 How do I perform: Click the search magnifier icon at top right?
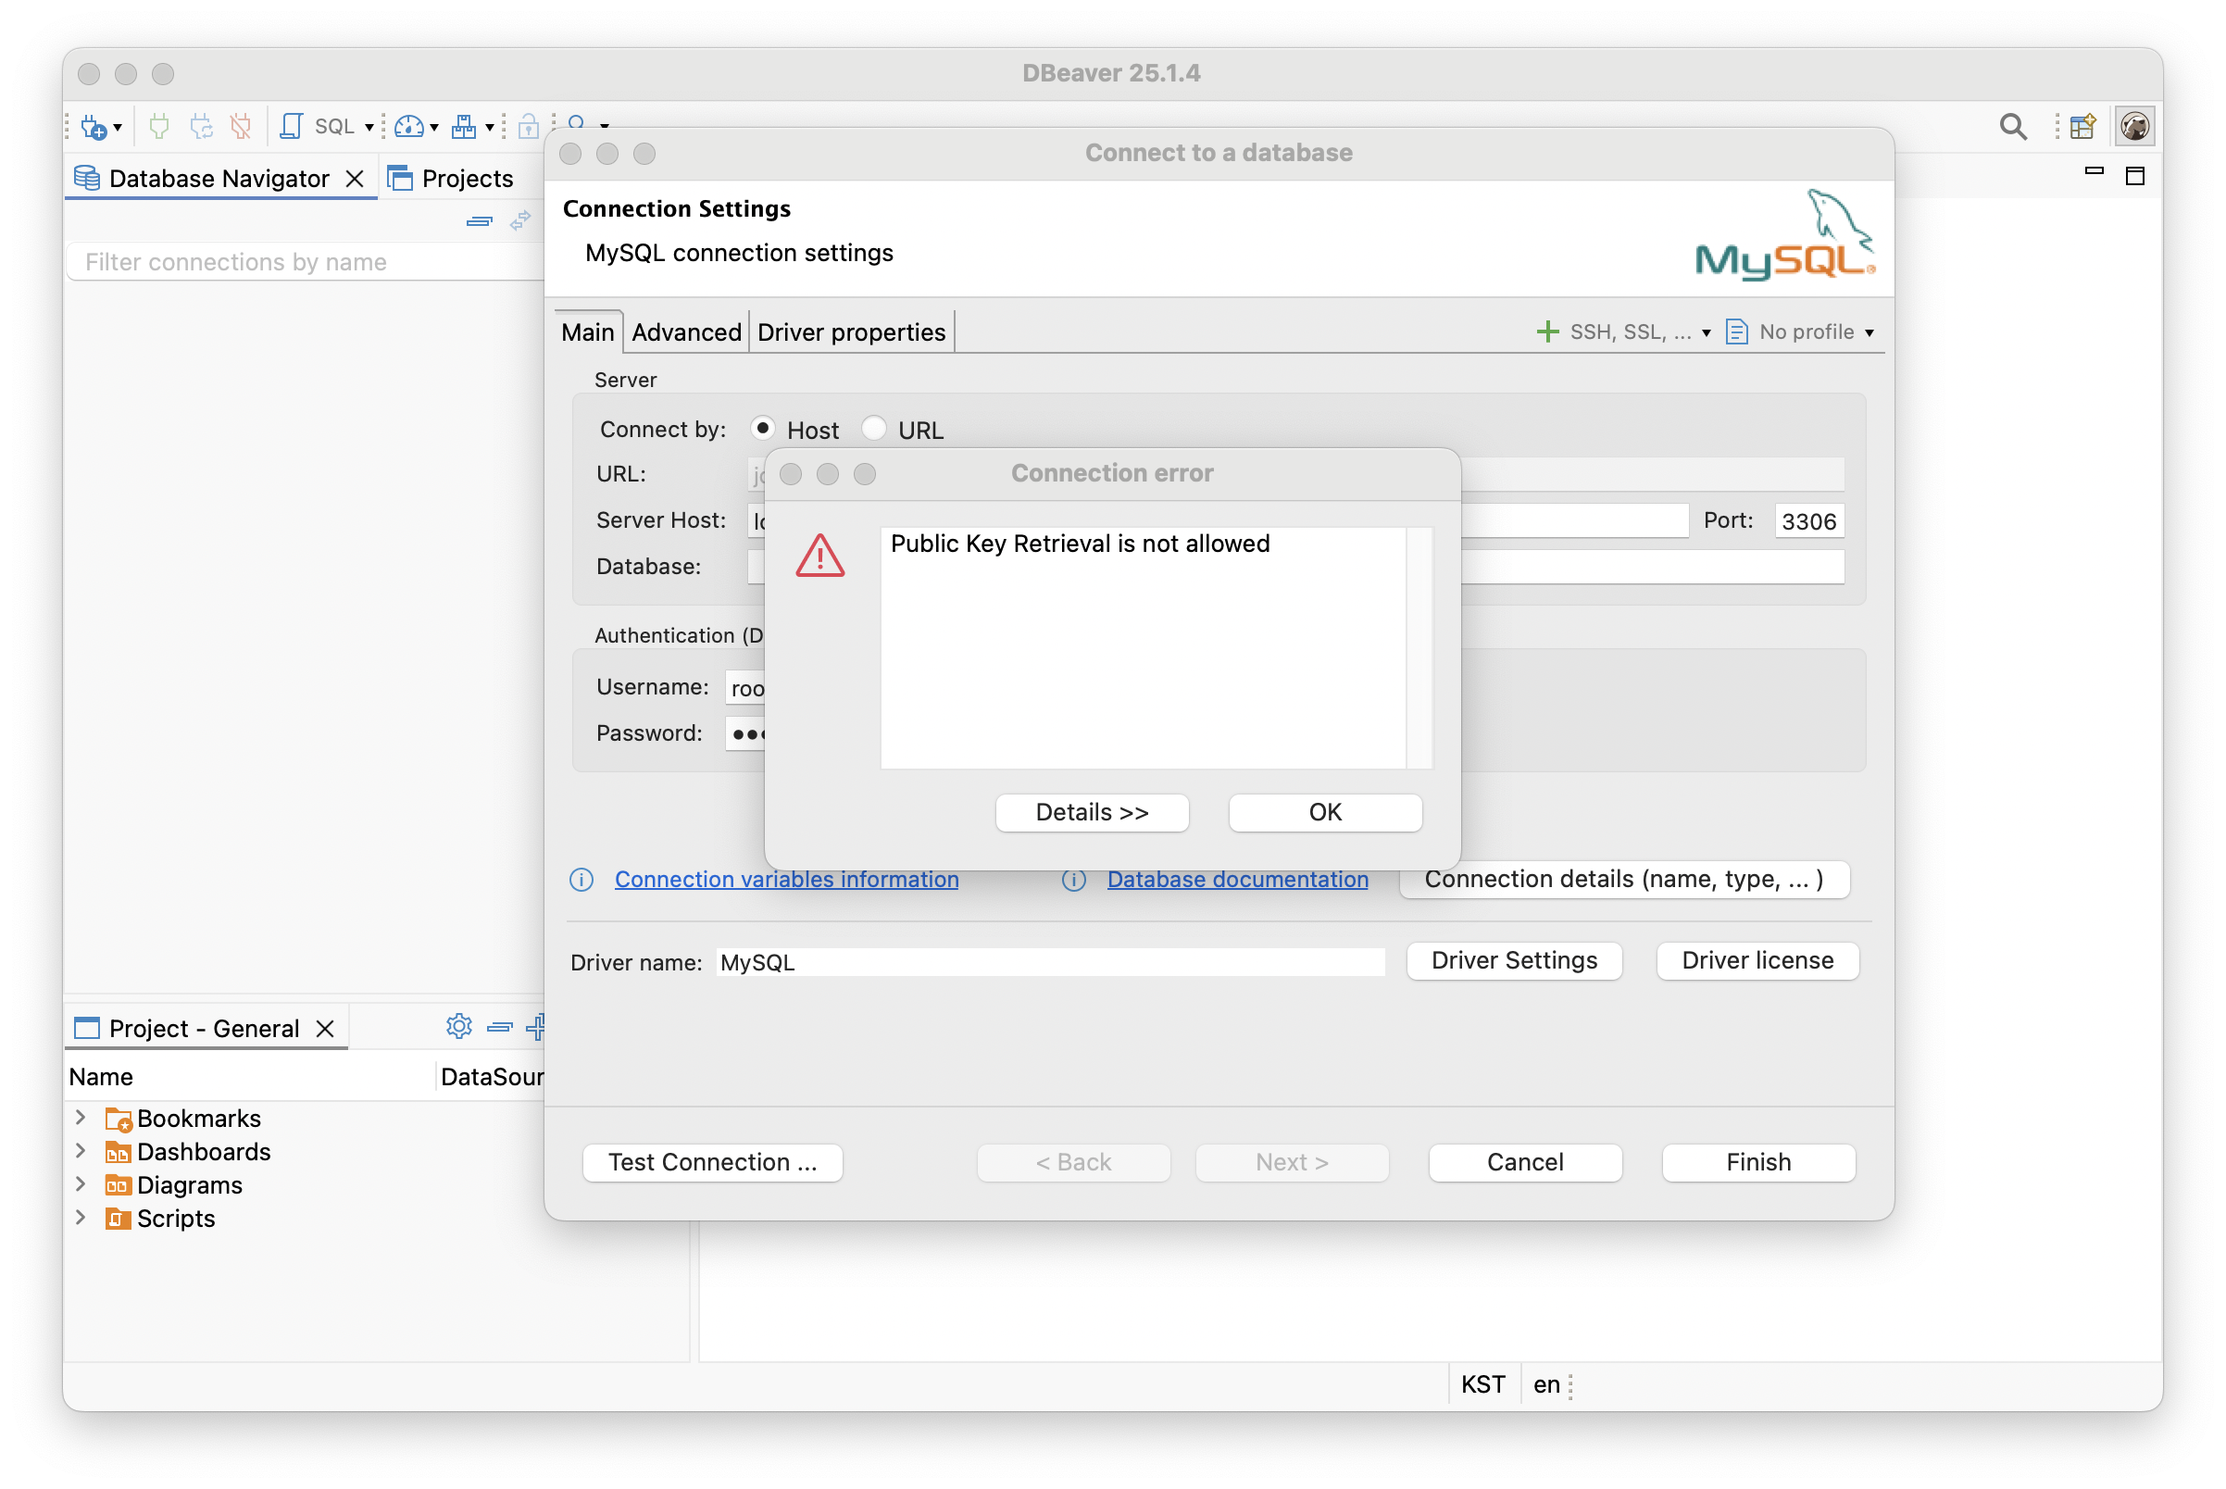pyautogui.click(x=2012, y=126)
